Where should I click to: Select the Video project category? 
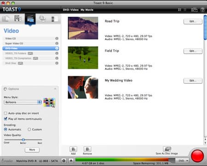[x=30, y=19]
